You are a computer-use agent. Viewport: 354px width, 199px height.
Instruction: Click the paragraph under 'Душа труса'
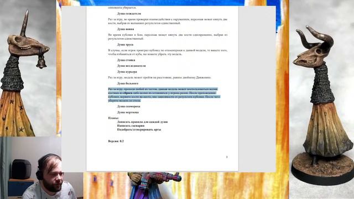tap(168, 53)
